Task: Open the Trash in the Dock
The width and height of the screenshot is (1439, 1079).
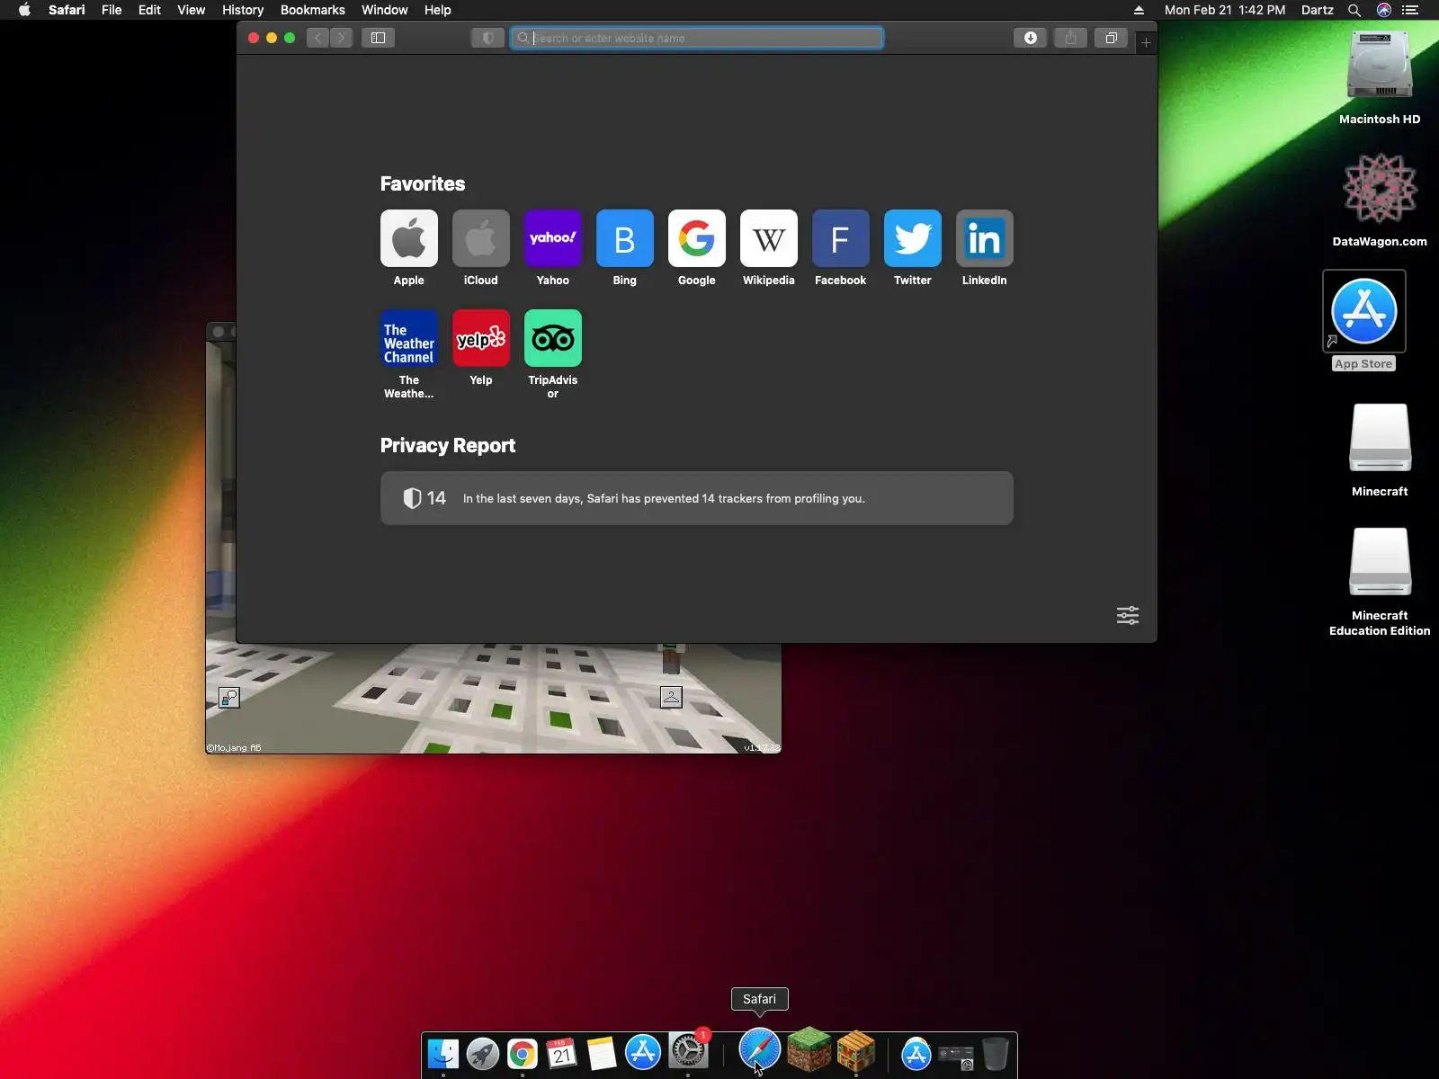Action: click(996, 1054)
